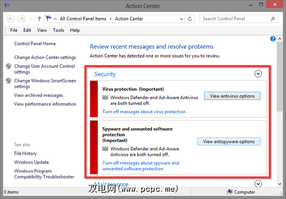Image resolution: width=286 pixels, height=199 pixels.
Task: Expand the address bar history dropdown
Action: [x=181, y=19]
